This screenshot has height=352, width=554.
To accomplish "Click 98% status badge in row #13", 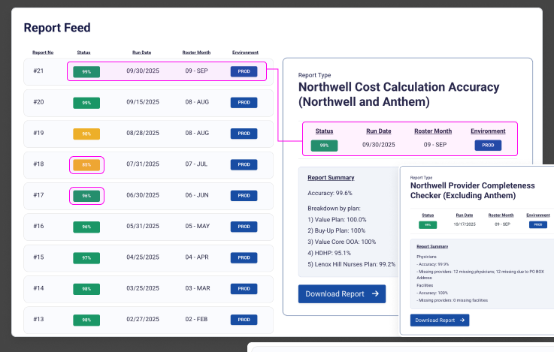I will point(86,320).
